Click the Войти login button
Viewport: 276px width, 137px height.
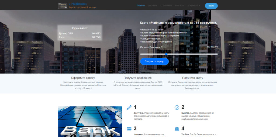(x=211, y=6)
